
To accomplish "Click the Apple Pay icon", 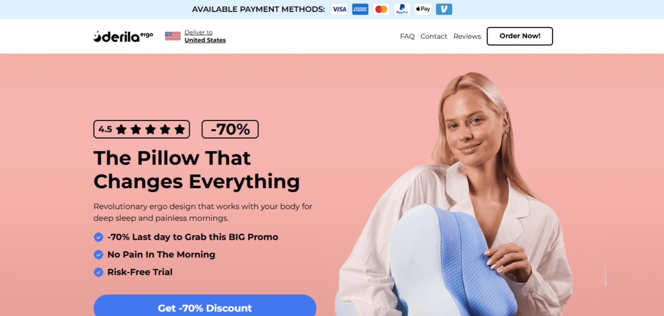I will [423, 9].
